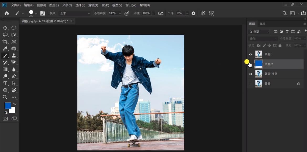Open the brush 模式 blend mode dropdown

(x=75, y=13)
